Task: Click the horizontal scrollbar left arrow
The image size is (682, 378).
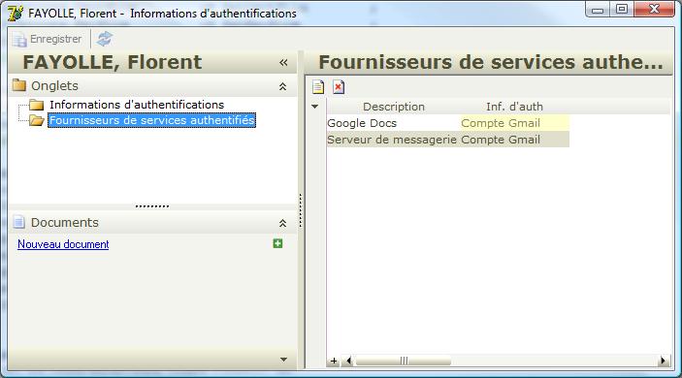Action: click(348, 361)
